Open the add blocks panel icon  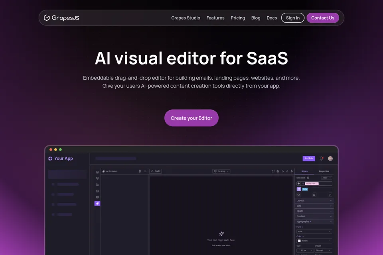point(97,172)
